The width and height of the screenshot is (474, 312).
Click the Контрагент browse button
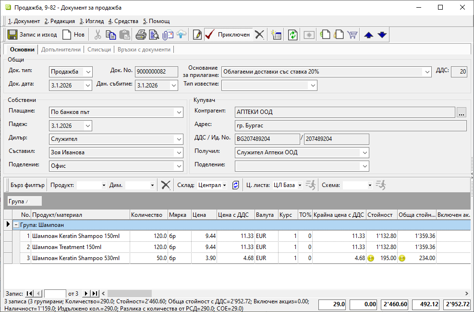tap(462, 112)
